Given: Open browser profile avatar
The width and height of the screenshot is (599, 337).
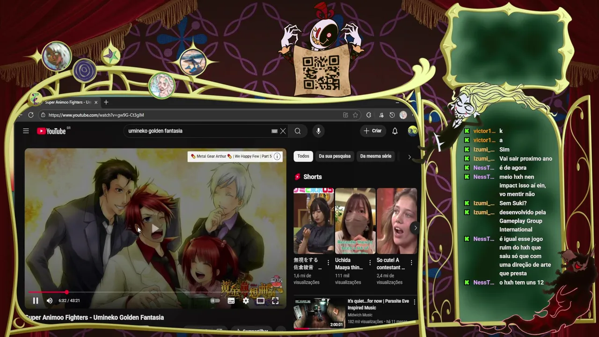Looking at the screenshot, I should coord(403,115).
